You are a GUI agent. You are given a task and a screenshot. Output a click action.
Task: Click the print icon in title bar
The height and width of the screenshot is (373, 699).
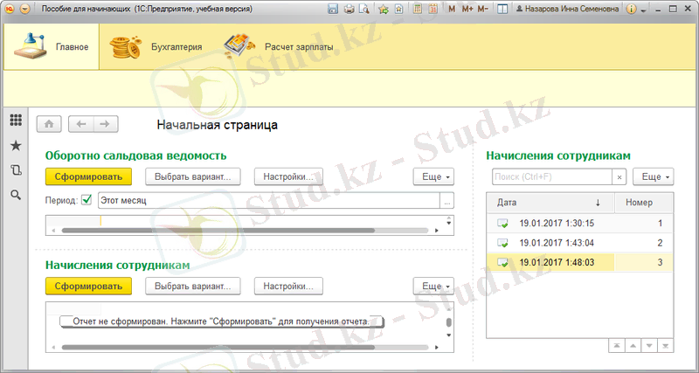tap(349, 9)
